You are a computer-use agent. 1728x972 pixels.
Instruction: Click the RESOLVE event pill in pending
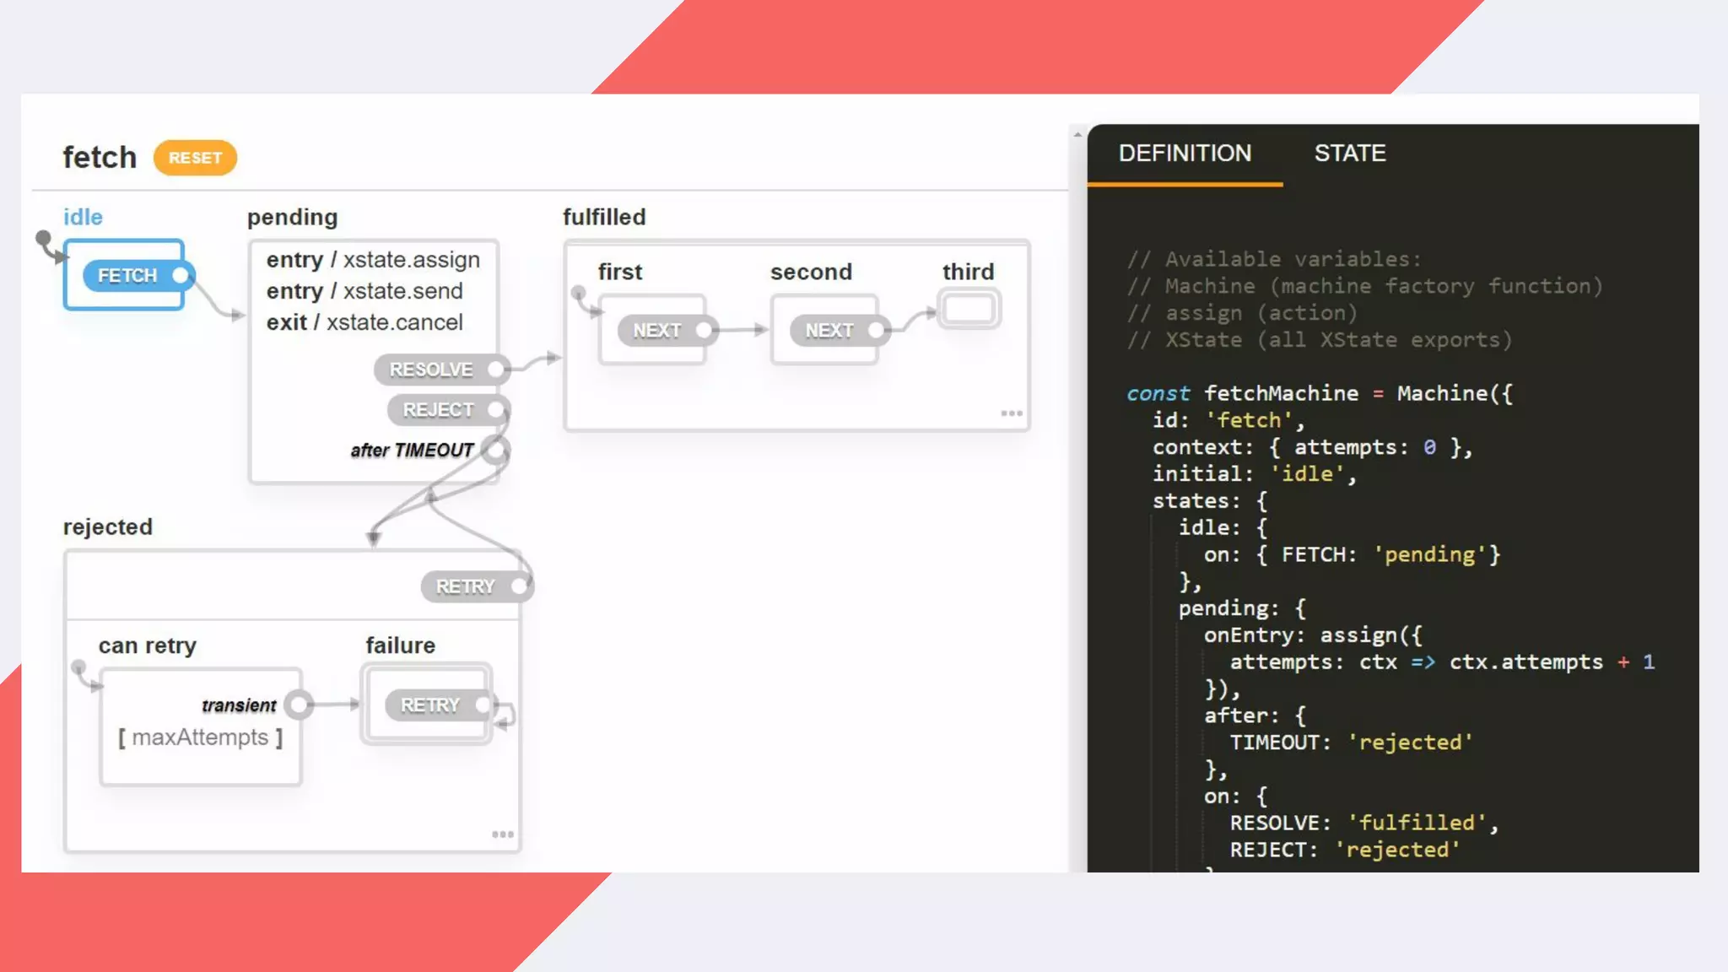(x=431, y=370)
